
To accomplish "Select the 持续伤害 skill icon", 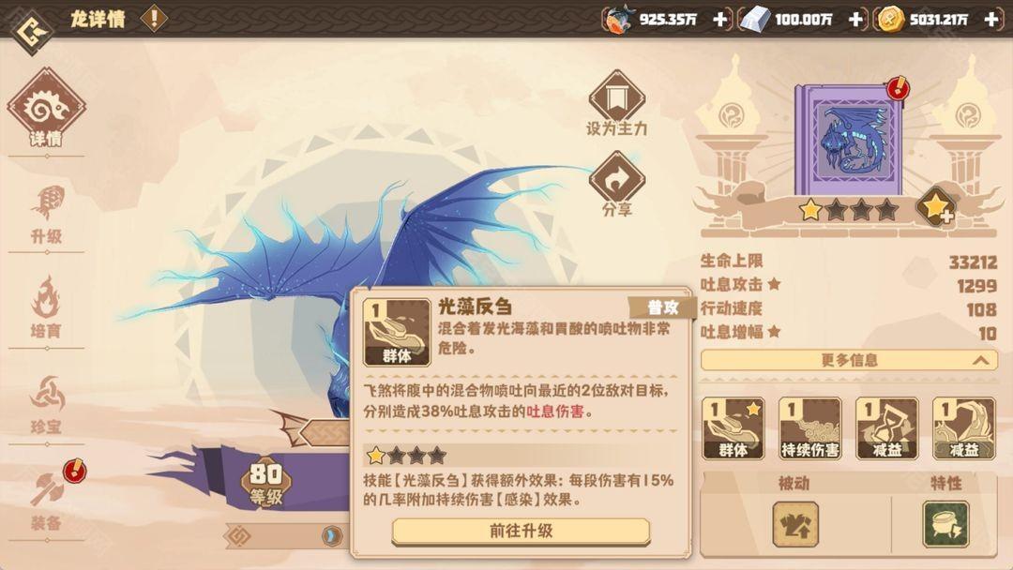I will (810, 428).
